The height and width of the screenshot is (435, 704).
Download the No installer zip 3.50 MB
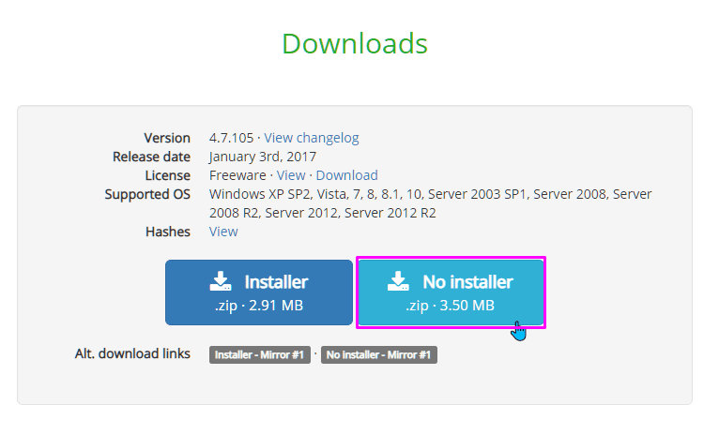pos(451,292)
